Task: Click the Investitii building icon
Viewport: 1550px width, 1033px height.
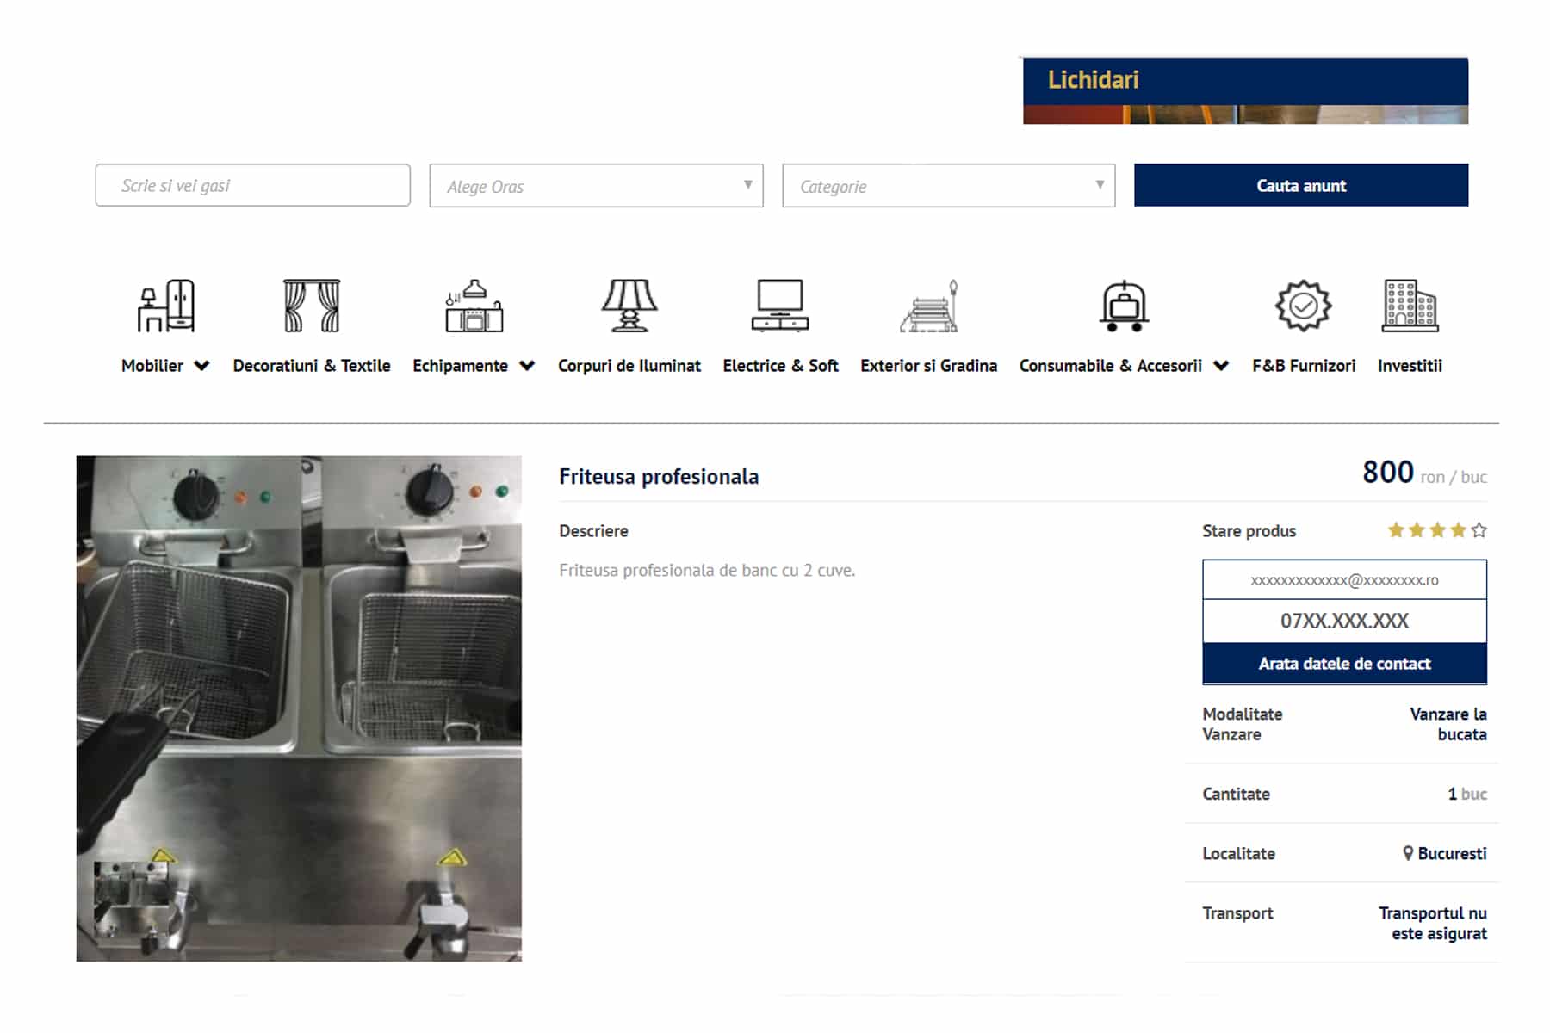Action: coord(1410,306)
